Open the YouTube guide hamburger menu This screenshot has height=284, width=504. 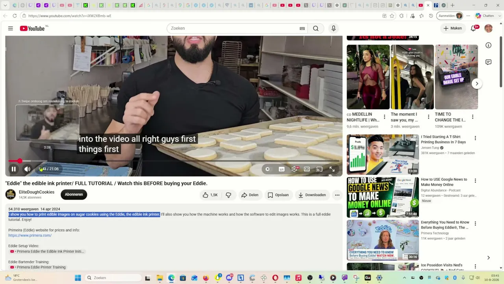click(11, 28)
